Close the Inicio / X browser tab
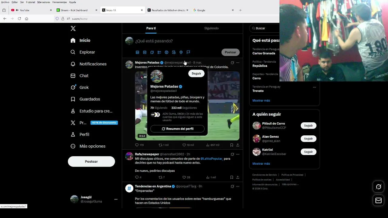 [142, 10]
